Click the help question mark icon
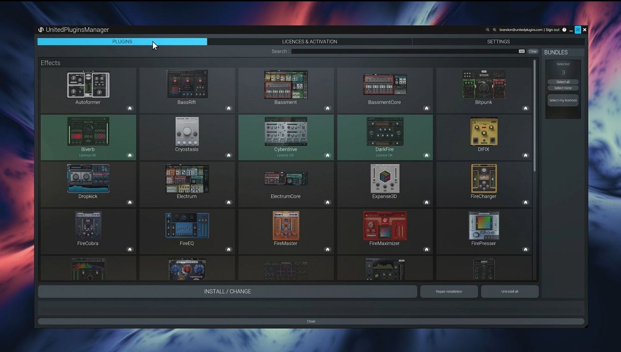 (x=564, y=30)
